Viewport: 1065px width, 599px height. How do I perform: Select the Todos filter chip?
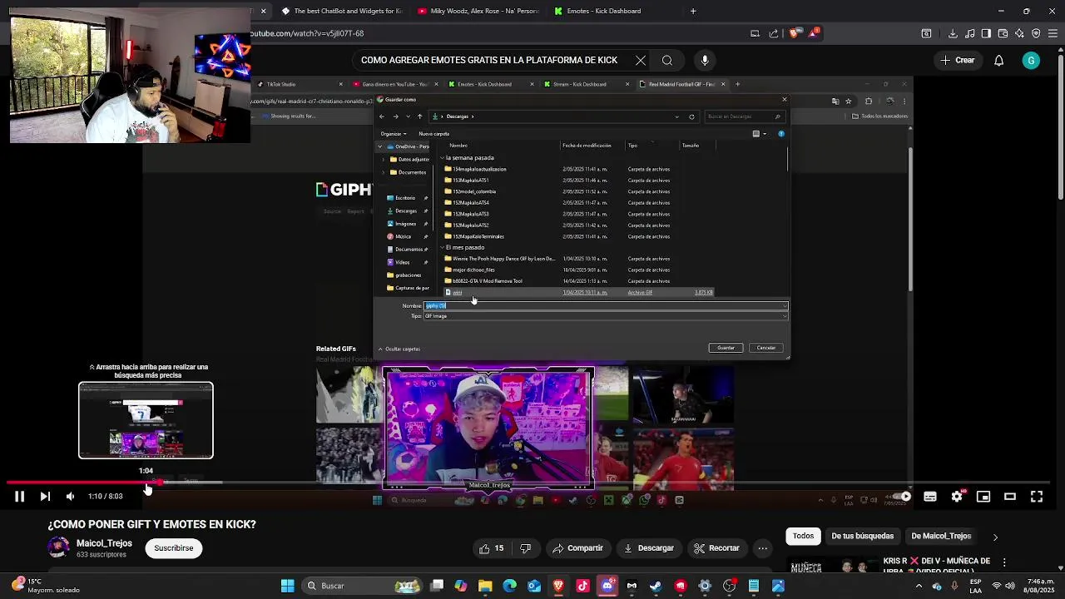(x=803, y=536)
